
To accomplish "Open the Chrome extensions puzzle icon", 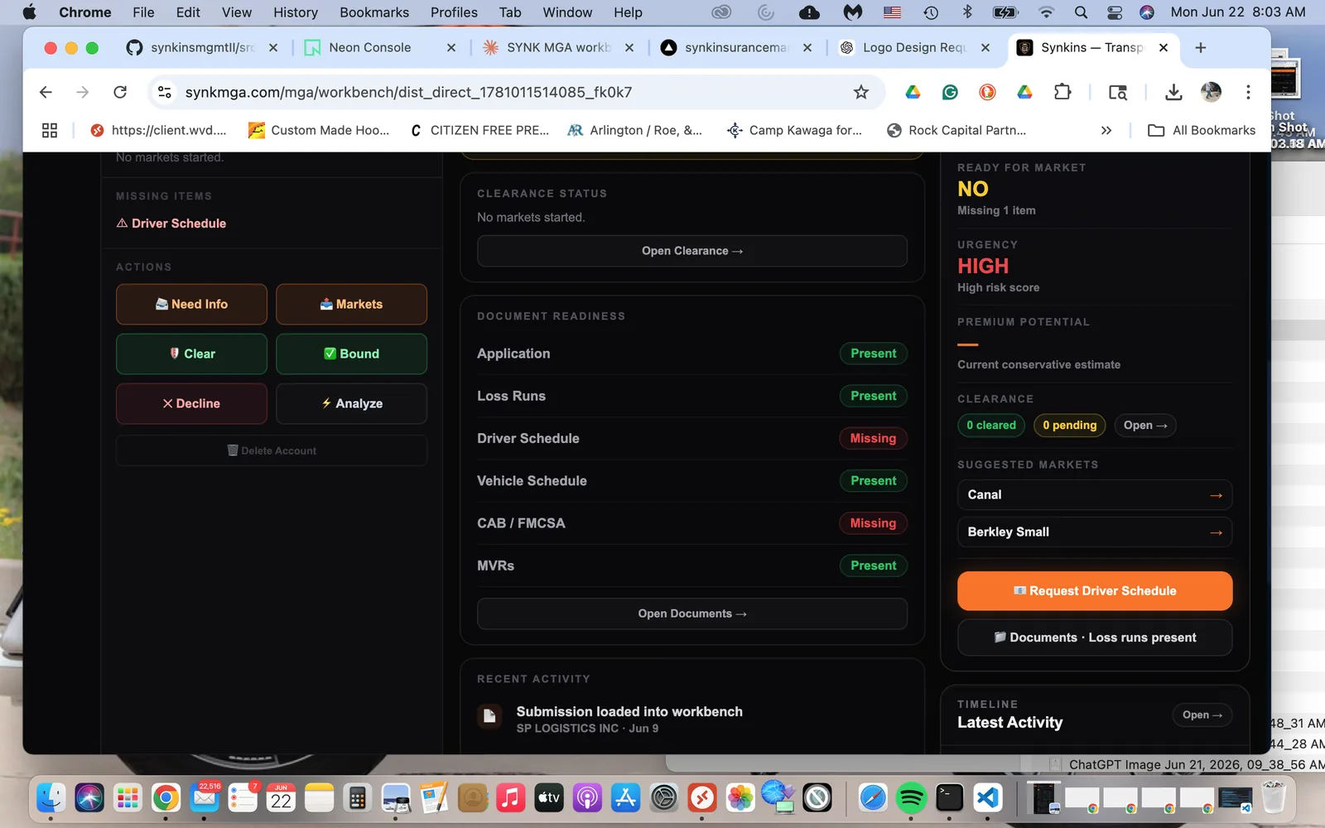I will [x=1062, y=92].
